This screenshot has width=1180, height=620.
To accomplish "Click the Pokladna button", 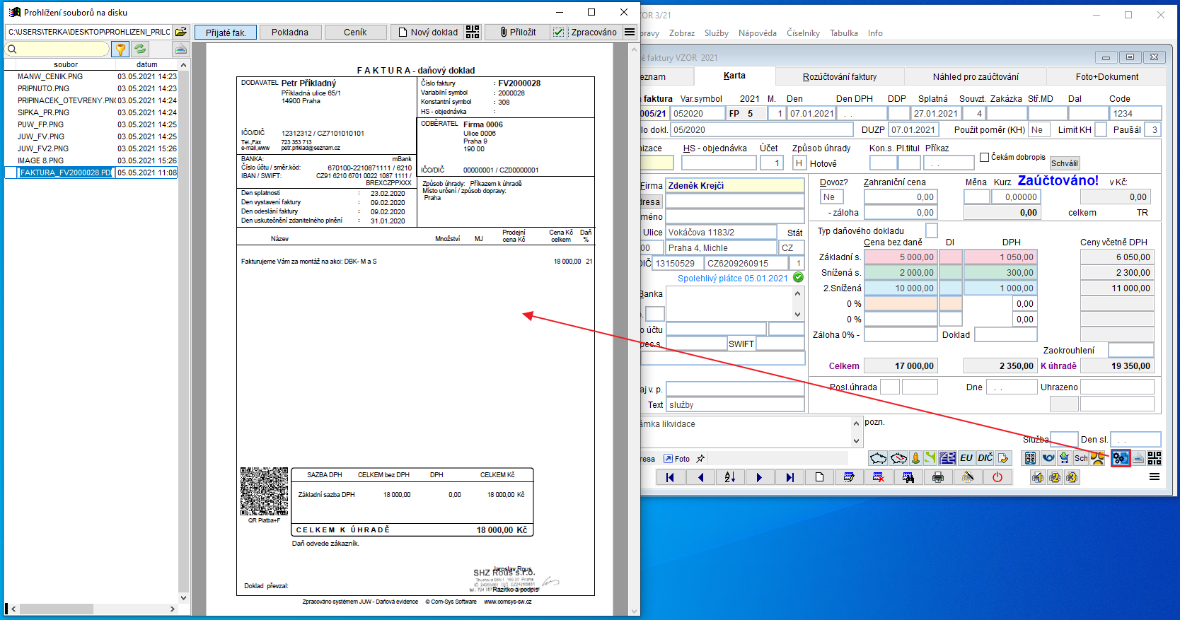I will (290, 33).
